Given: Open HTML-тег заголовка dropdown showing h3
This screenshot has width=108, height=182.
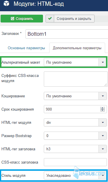Looking at the screenshot, I should pyautogui.click(x=75, y=149).
